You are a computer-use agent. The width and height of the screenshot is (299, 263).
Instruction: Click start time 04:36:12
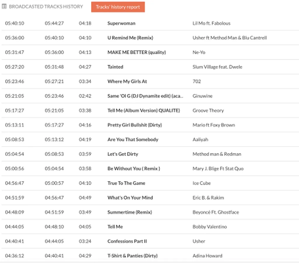click(15, 256)
